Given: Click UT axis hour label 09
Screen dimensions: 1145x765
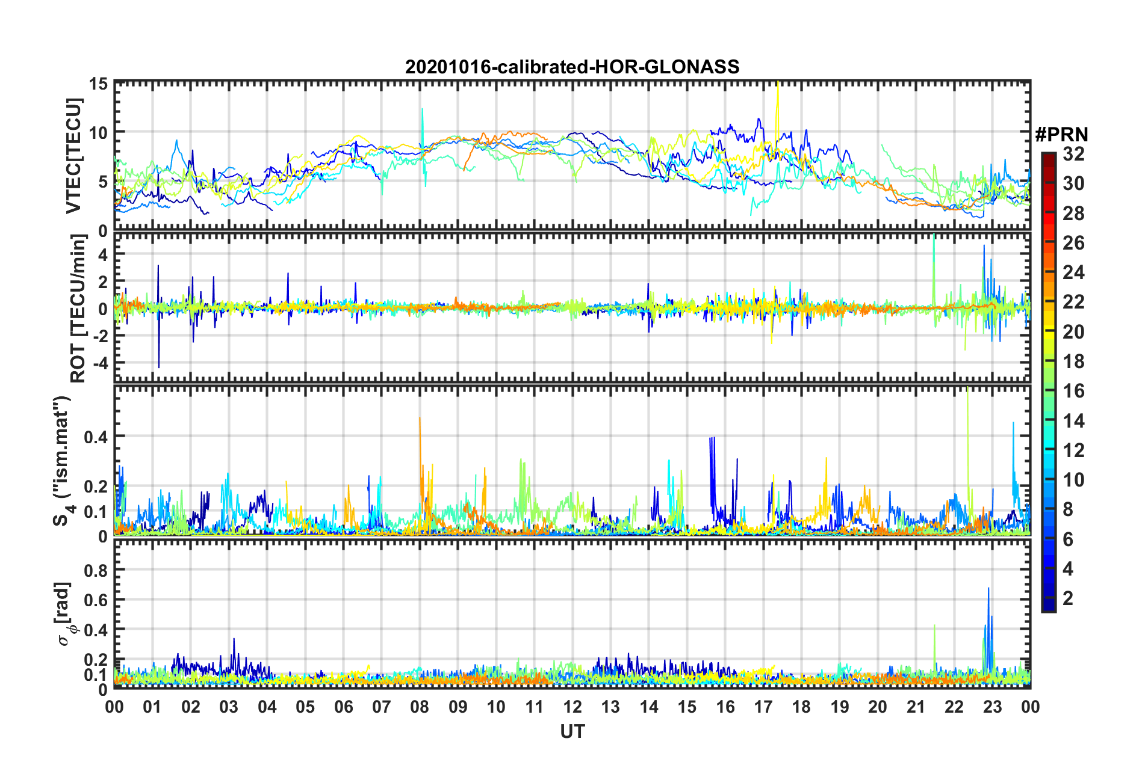Looking at the screenshot, I should click(458, 707).
